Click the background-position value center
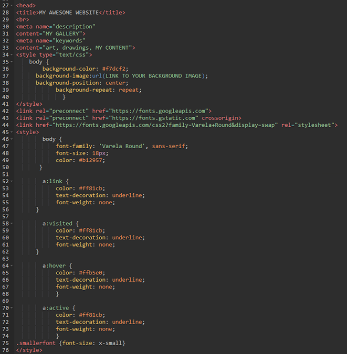 coord(115,83)
